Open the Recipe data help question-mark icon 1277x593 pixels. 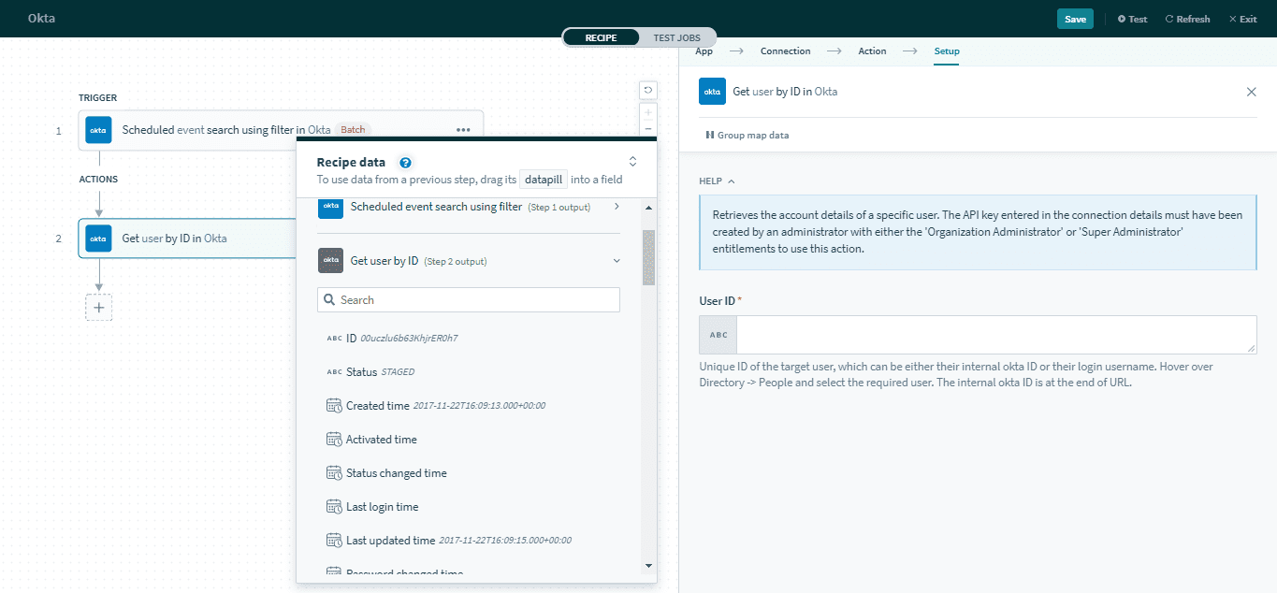[x=405, y=162]
